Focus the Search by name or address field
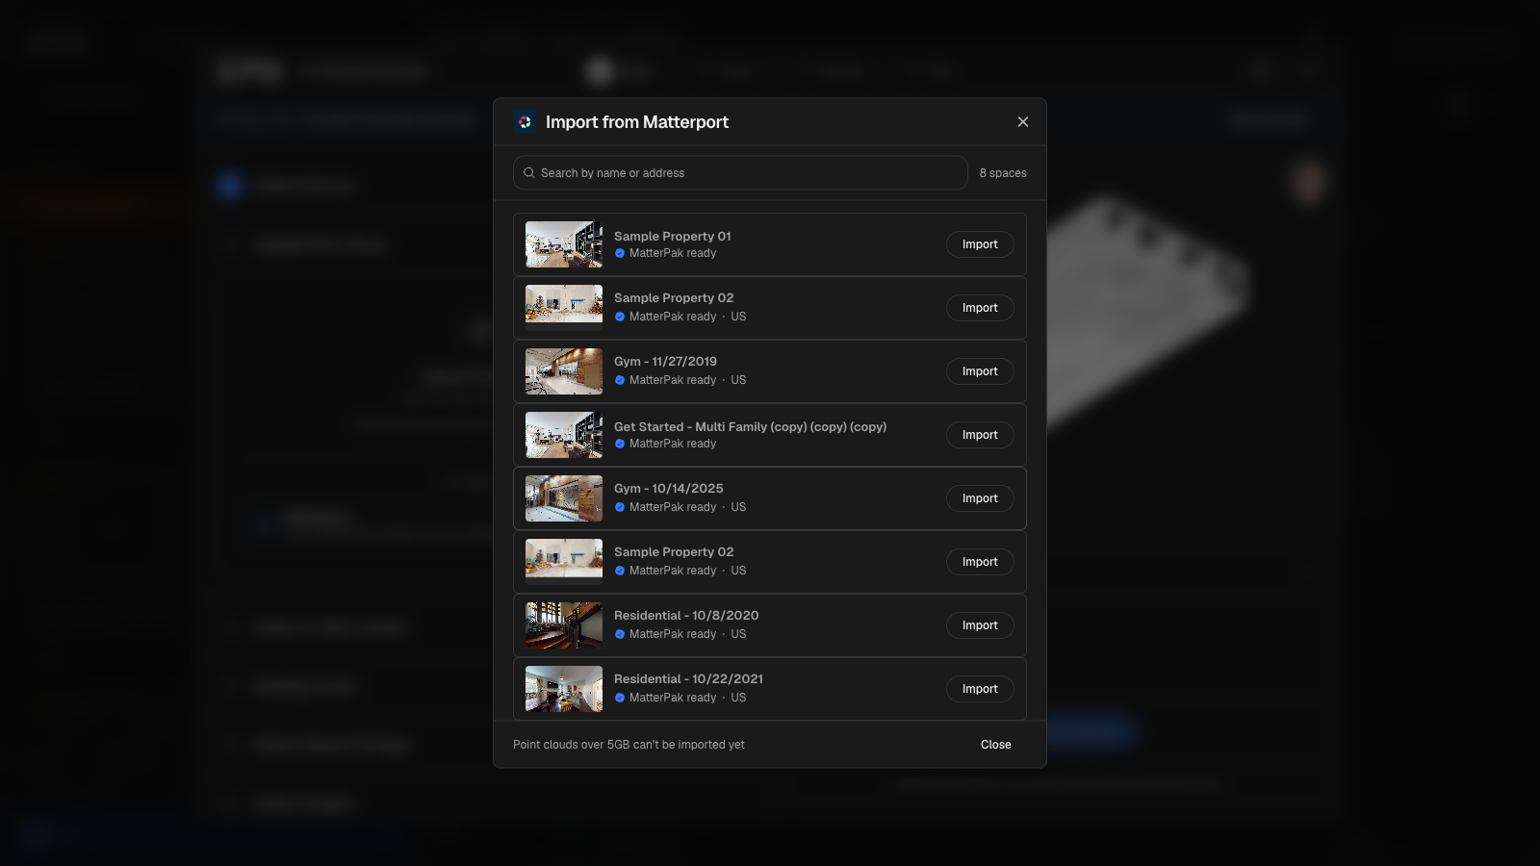Image resolution: width=1540 pixels, height=866 pixels. point(740,173)
